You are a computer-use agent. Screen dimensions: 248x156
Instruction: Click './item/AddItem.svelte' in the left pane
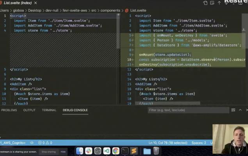(77, 26)
